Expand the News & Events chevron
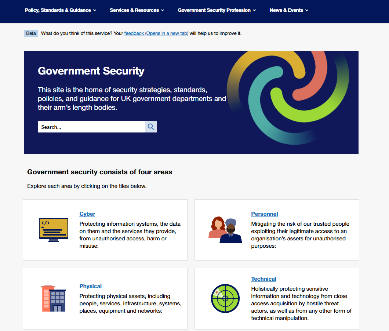The width and height of the screenshot is (389, 331). pos(307,10)
